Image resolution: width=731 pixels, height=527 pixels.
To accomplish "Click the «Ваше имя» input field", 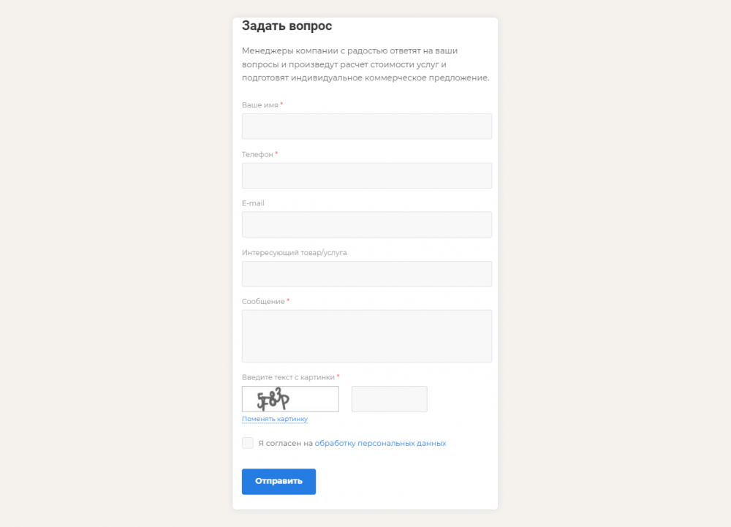I will [366, 126].
